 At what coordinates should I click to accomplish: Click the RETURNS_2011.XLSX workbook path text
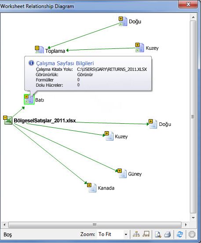coord(112,69)
